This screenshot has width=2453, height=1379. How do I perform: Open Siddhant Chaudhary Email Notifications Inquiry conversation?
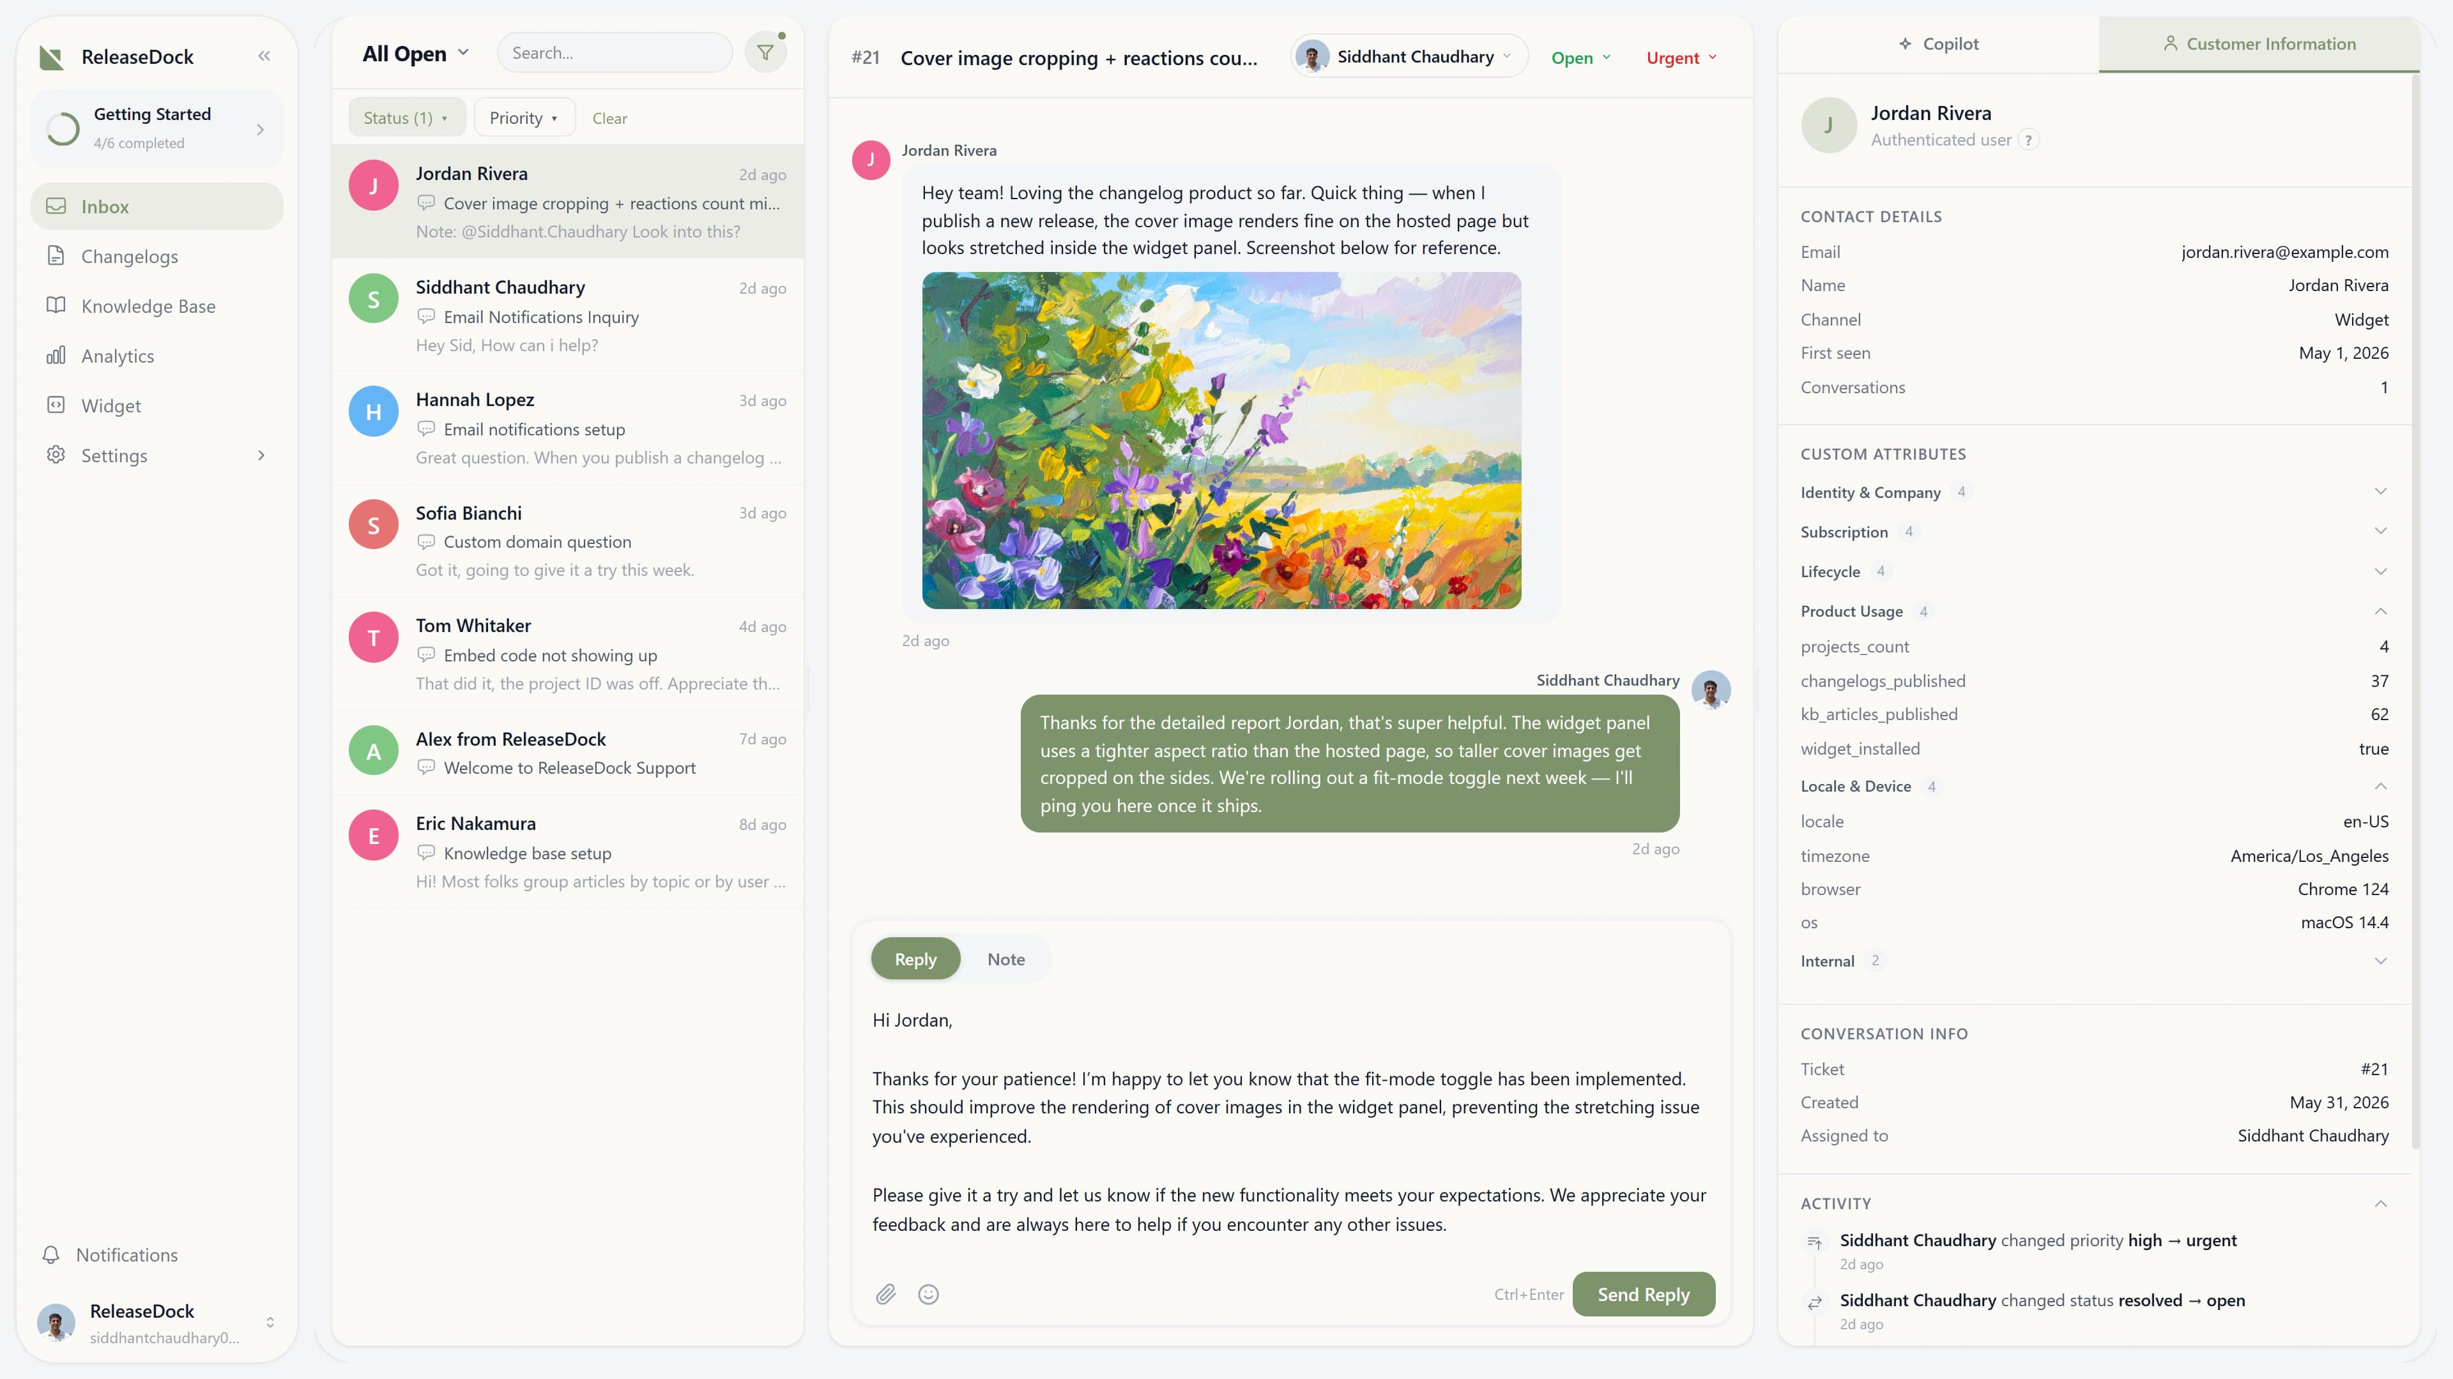coord(567,315)
